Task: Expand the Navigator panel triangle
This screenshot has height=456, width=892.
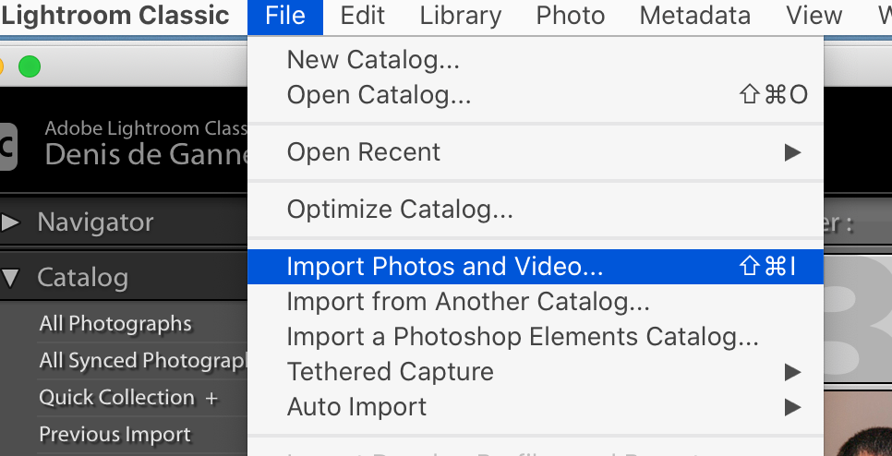Action: click(11, 222)
